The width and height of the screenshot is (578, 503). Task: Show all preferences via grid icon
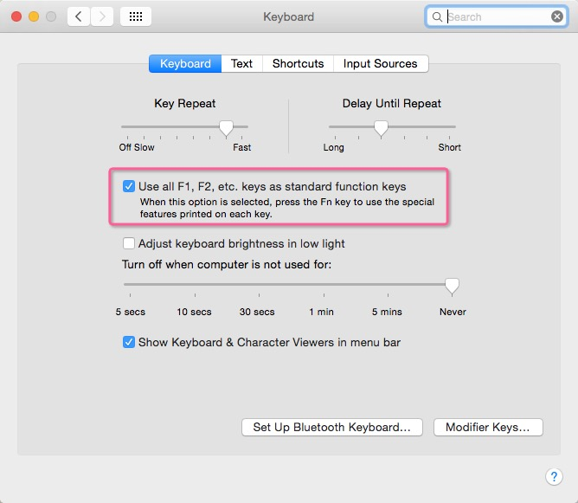tap(136, 16)
